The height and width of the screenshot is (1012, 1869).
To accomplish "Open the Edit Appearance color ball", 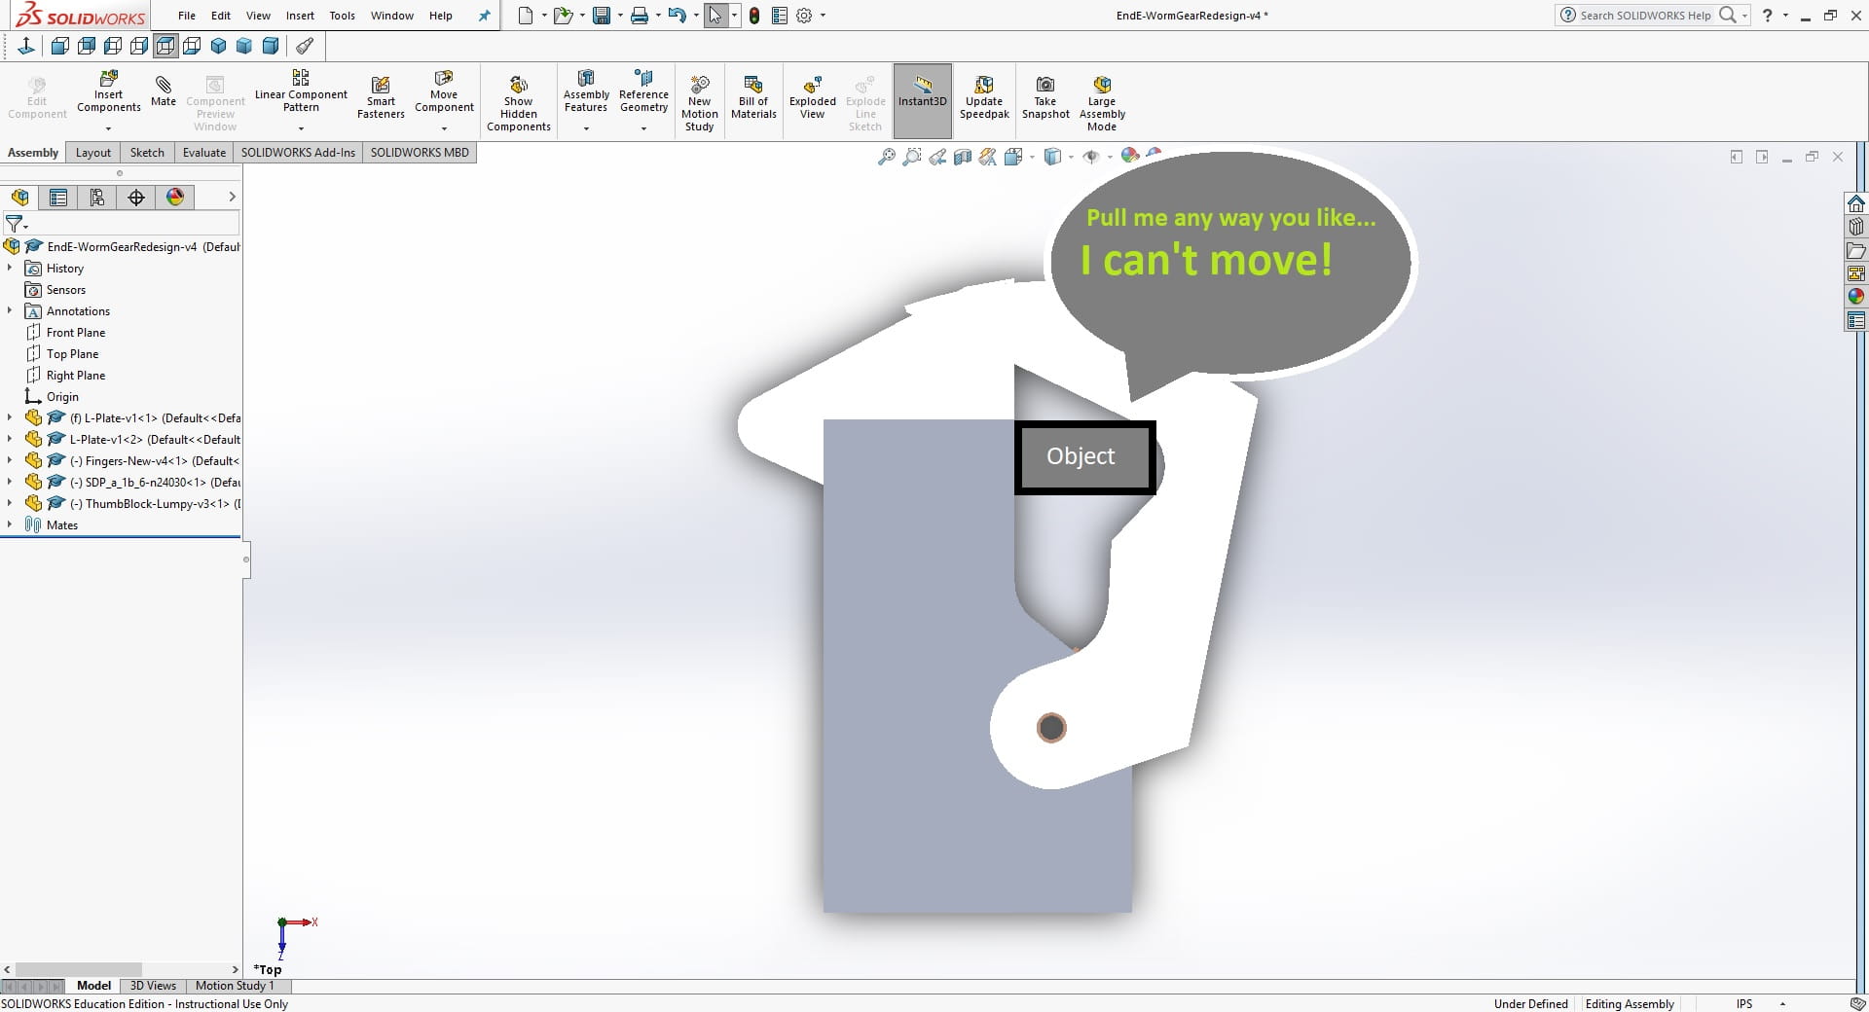I will pos(1130,157).
